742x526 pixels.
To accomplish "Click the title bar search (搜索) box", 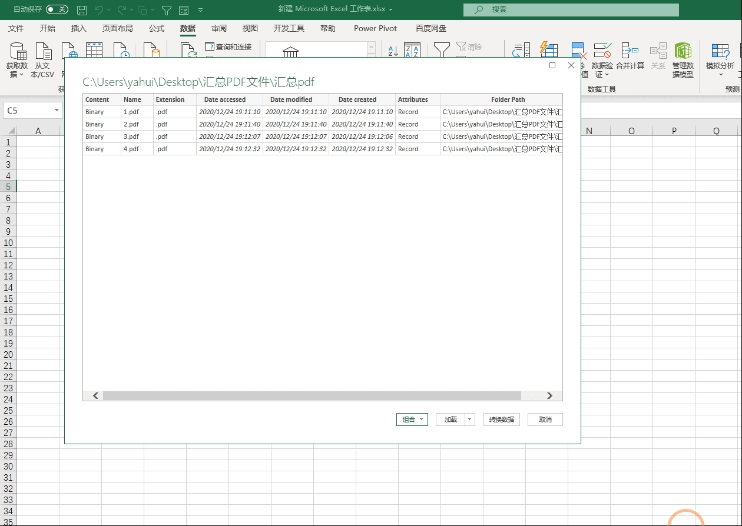I will (x=571, y=9).
